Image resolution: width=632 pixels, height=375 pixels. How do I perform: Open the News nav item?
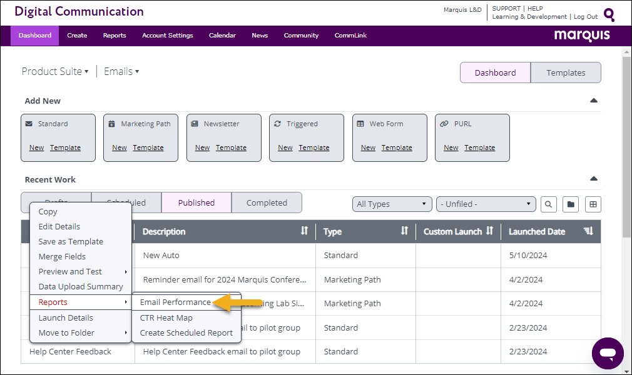[260, 36]
